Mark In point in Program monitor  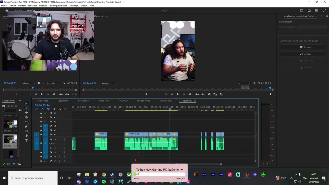(153, 94)
